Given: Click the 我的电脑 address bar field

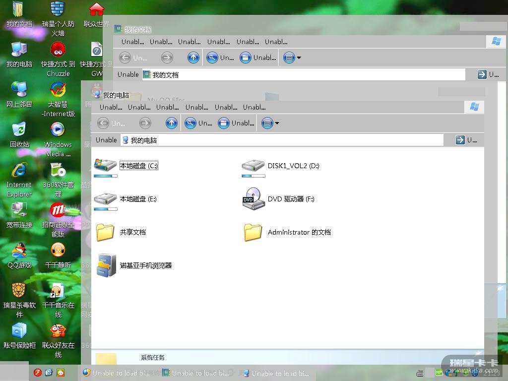Looking at the screenshot, I should click(283, 140).
